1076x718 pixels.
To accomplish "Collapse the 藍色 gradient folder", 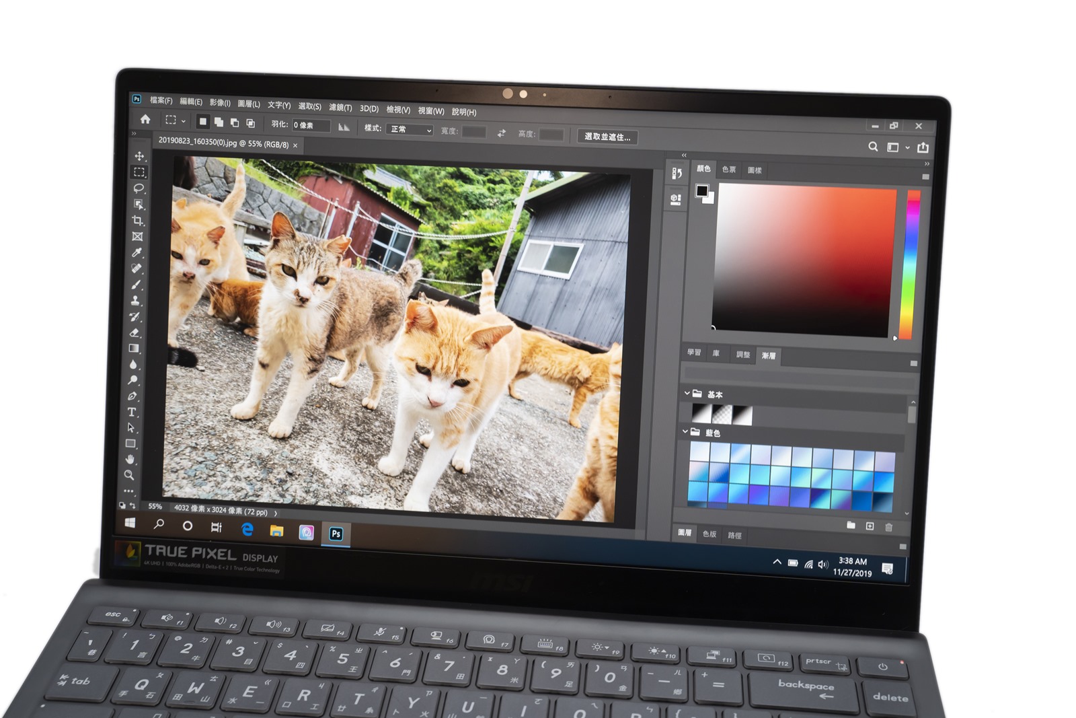I will click(685, 431).
